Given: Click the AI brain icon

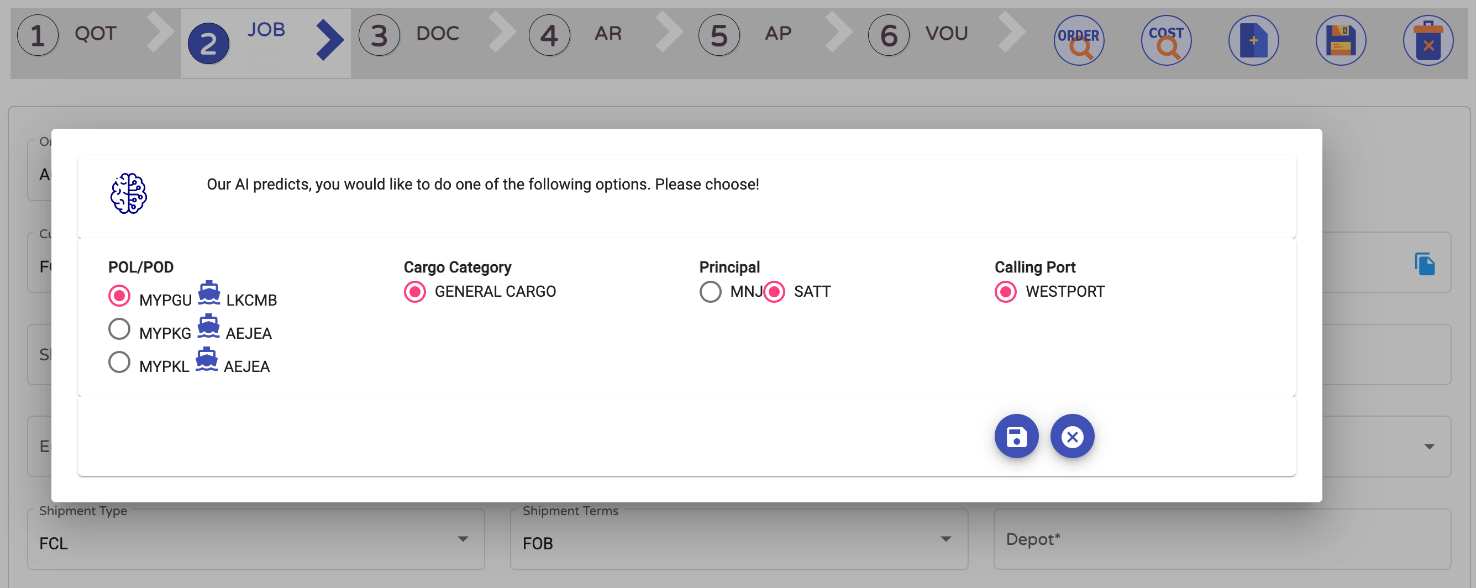Looking at the screenshot, I should point(128,194).
